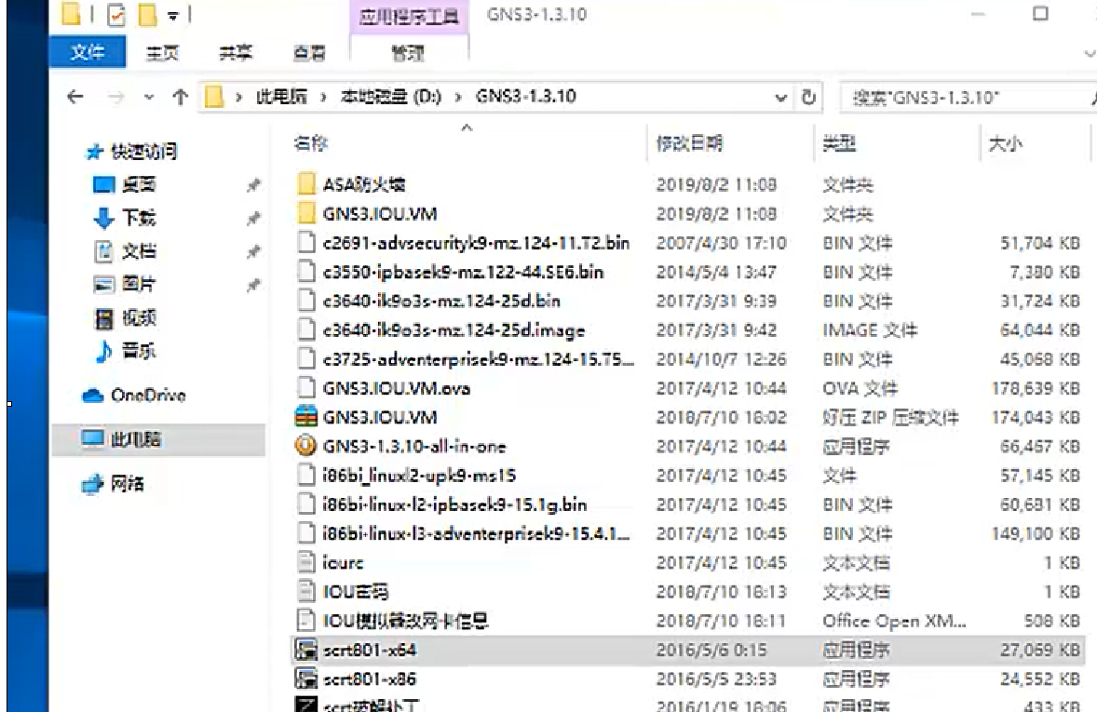Click the 好压 ZIP 压缩文件 type cell
The height and width of the screenshot is (712, 1097).
(x=890, y=418)
